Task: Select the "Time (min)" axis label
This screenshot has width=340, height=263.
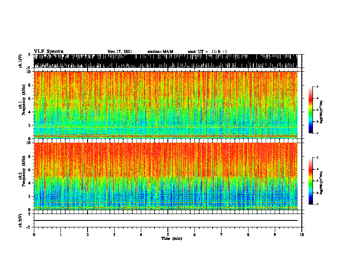Action: point(172,239)
